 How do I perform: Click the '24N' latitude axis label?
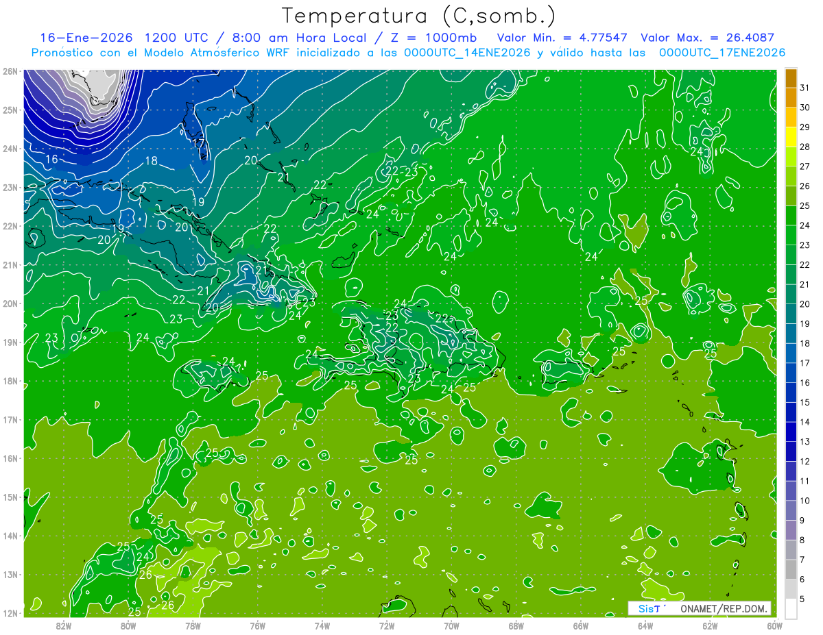10,149
